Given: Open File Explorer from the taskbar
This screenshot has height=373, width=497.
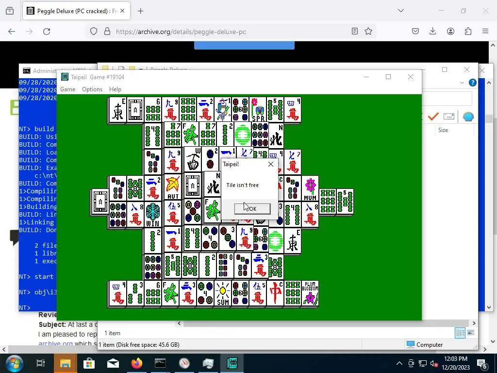Looking at the screenshot, I should [x=66, y=363].
